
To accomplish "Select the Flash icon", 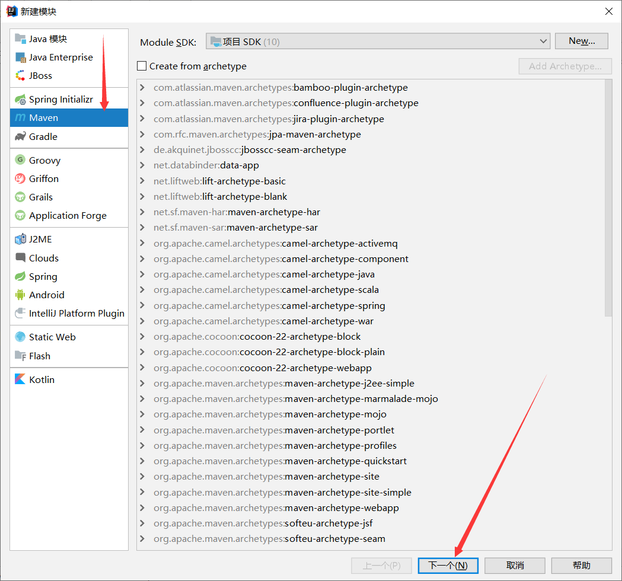I will (20, 355).
